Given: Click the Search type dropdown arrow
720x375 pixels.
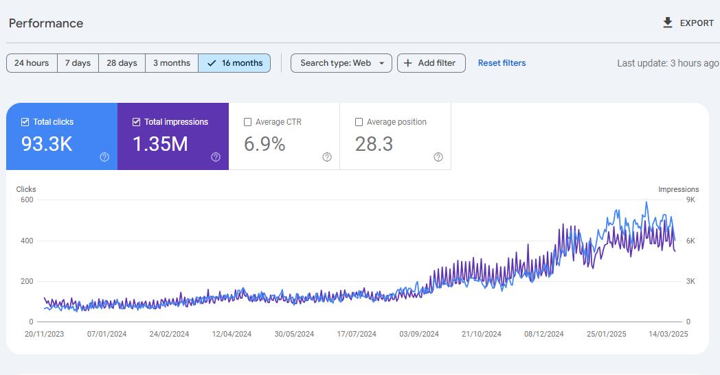Looking at the screenshot, I should click(x=382, y=63).
